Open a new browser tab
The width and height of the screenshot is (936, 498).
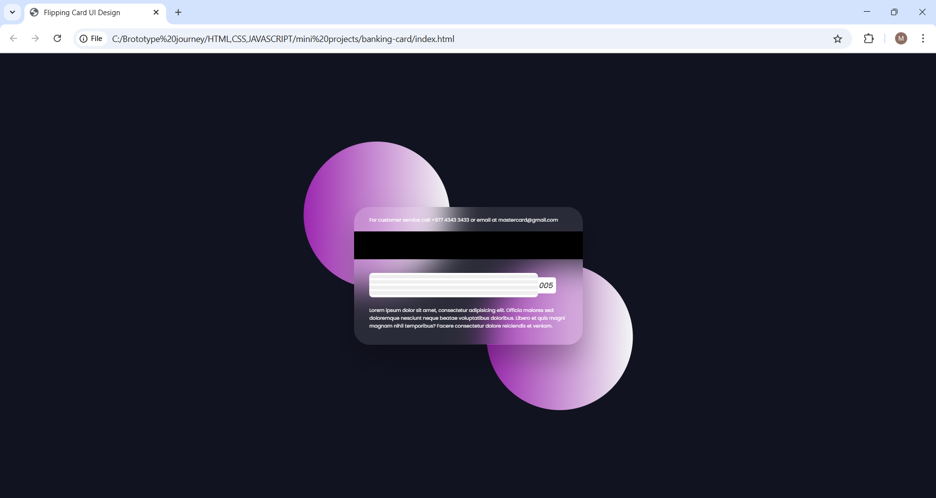pos(178,12)
